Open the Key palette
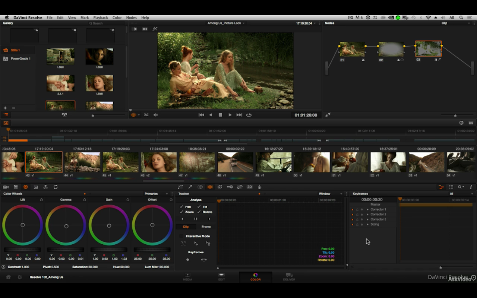Screen dimensions: 477x298 coord(230,187)
